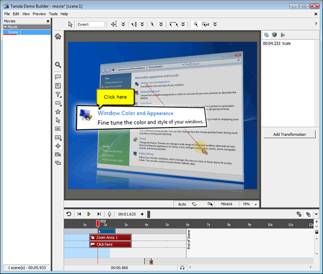The width and height of the screenshot is (323, 274).
Task: Click the microphone record narration icon
Action: pos(109,214)
